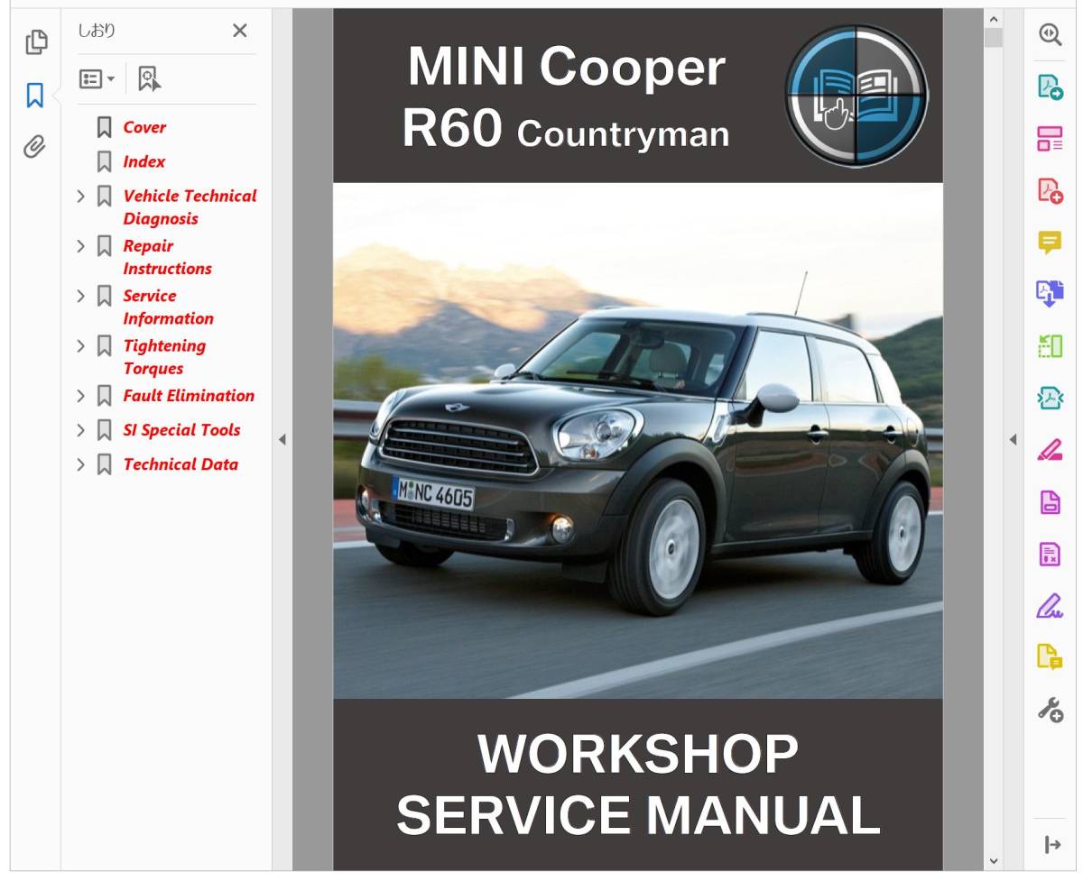Screen dimensions: 1083x881
Task: Collapse the right tools pane arrow
Action: (x=1013, y=440)
